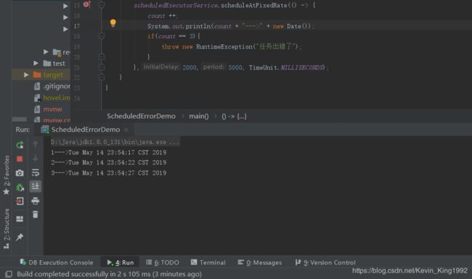The image size is (472, 279).
Task: Expand the test folder in project tree
Action: pos(36,63)
